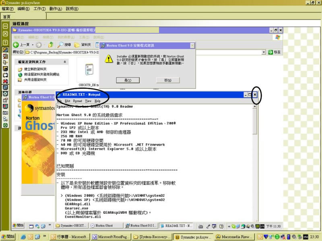This screenshot has width=322, height=241.
Task: Open the pcAnywhere 編輯(E) menu
Action: [24, 9]
